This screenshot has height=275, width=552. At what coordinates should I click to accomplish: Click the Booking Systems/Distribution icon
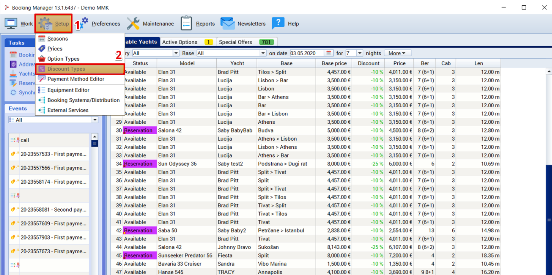pyautogui.click(x=41, y=100)
